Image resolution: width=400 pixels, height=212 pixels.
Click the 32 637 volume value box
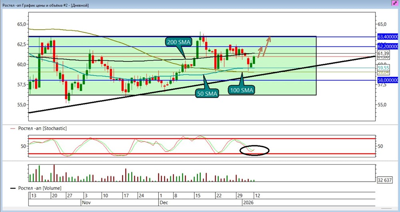click(x=384, y=180)
